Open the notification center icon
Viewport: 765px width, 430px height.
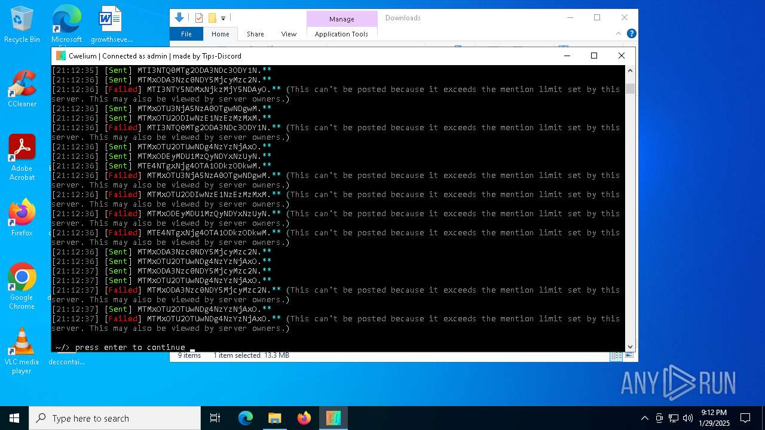745,418
